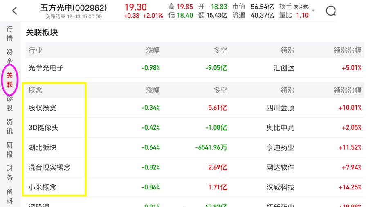Open the 资金 sidebar tab
The width and height of the screenshot is (368, 207).
[x=9, y=56]
